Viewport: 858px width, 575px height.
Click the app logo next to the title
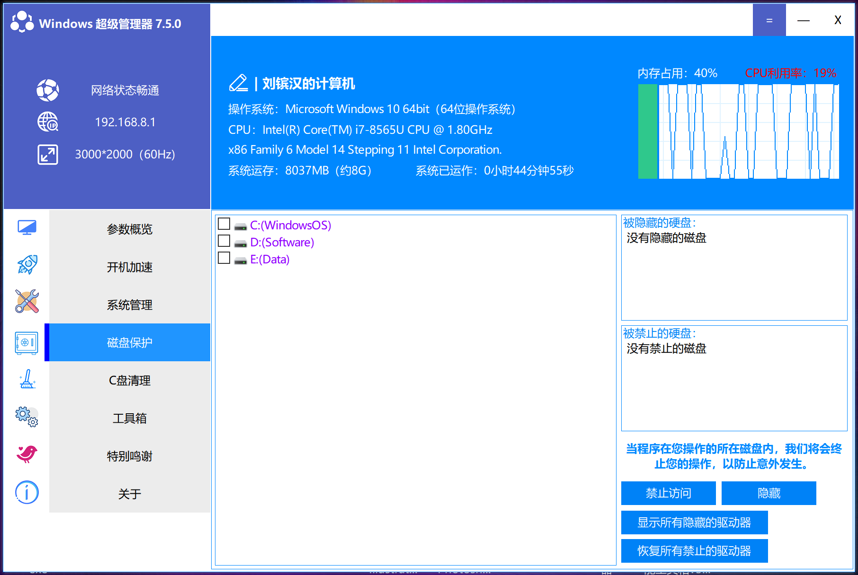(x=22, y=22)
